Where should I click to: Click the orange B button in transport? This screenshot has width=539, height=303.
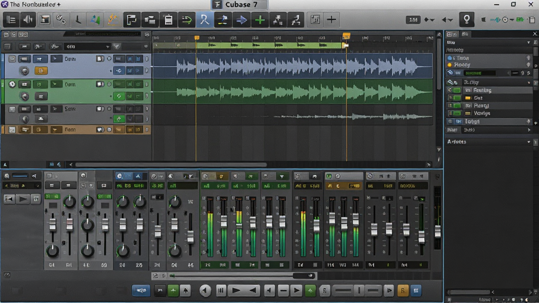click(403, 290)
